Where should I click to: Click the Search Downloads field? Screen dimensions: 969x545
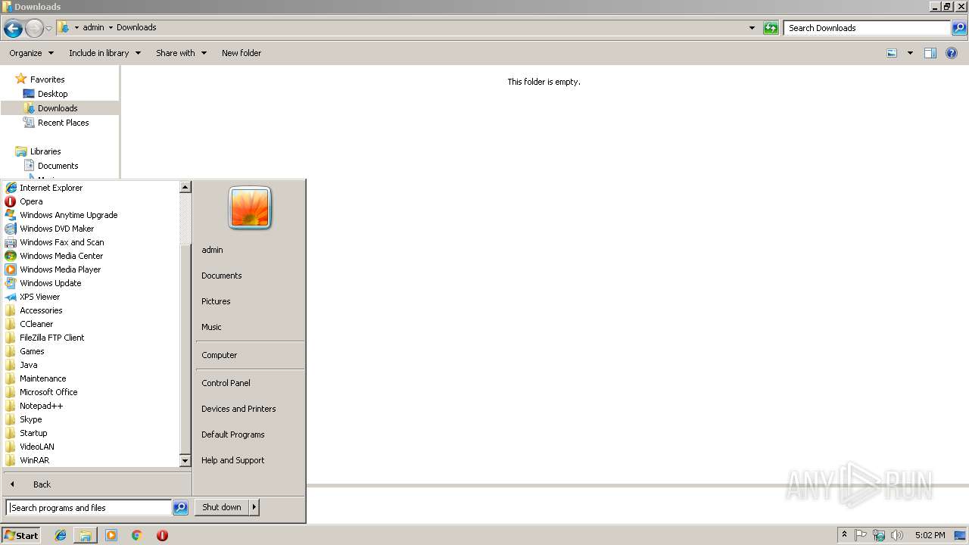pyautogui.click(x=867, y=28)
